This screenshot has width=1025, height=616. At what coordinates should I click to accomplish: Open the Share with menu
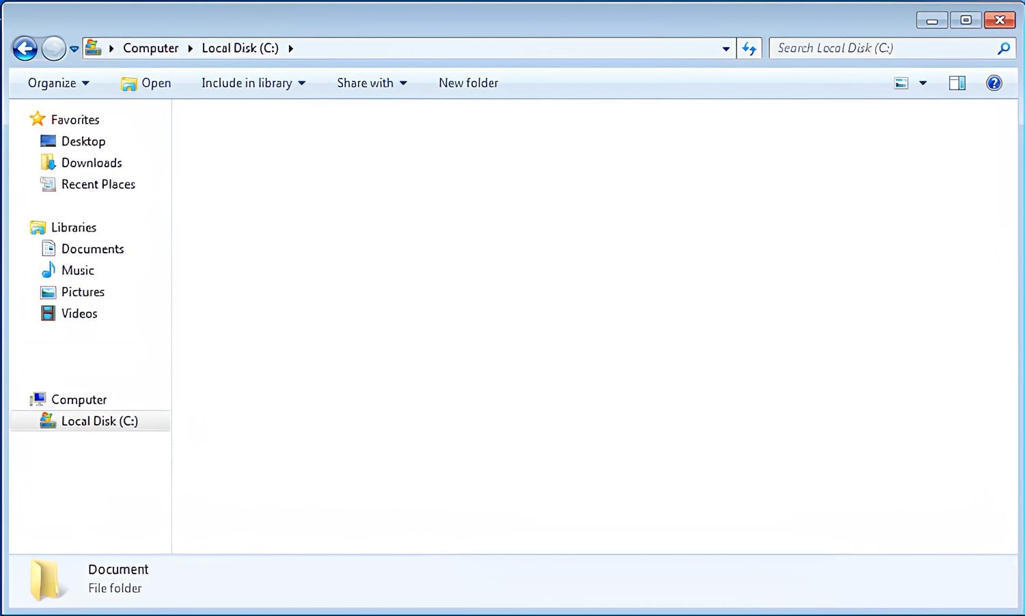click(372, 83)
